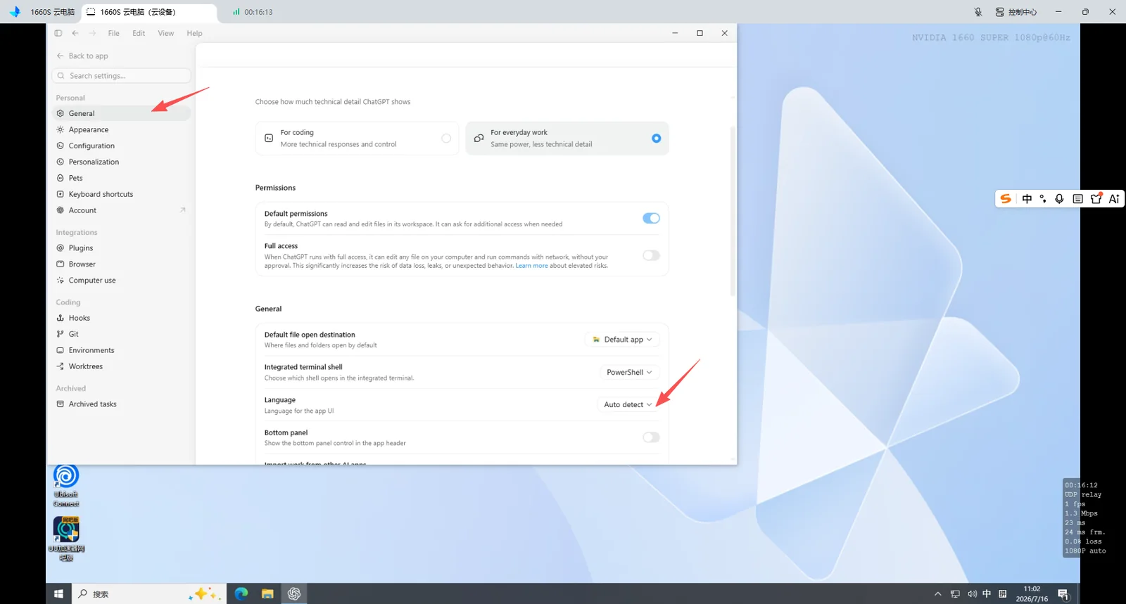
Task: Click the microphone icon on the IME toolbar
Action: (1059, 199)
